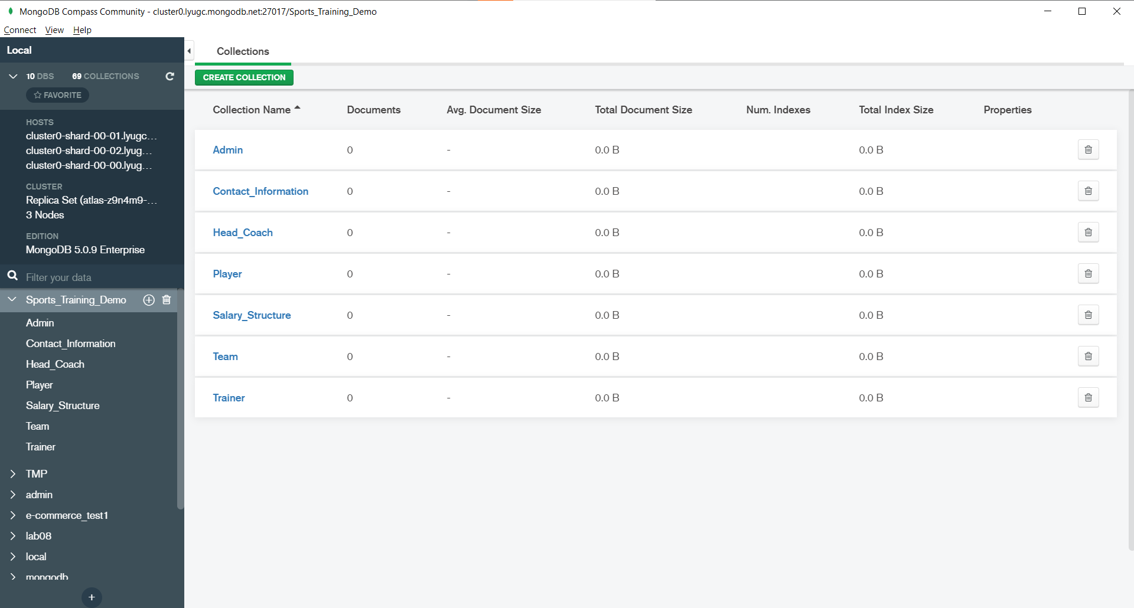Refresh databases with the reload icon
The height and width of the screenshot is (608, 1134).
[170, 76]
